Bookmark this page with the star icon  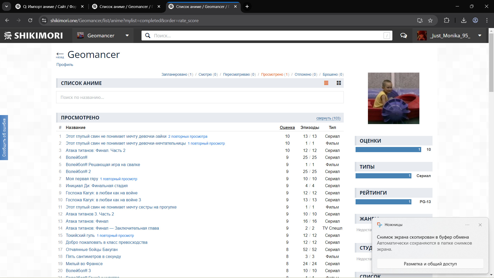pos(430,20)
